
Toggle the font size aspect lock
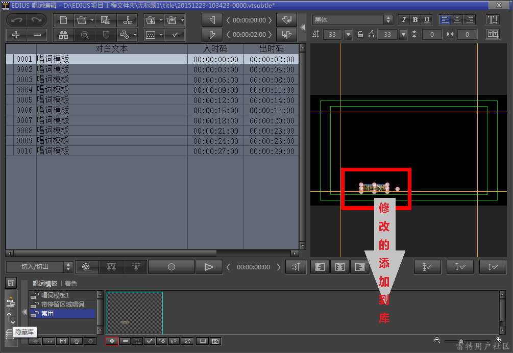pos(360,34)
